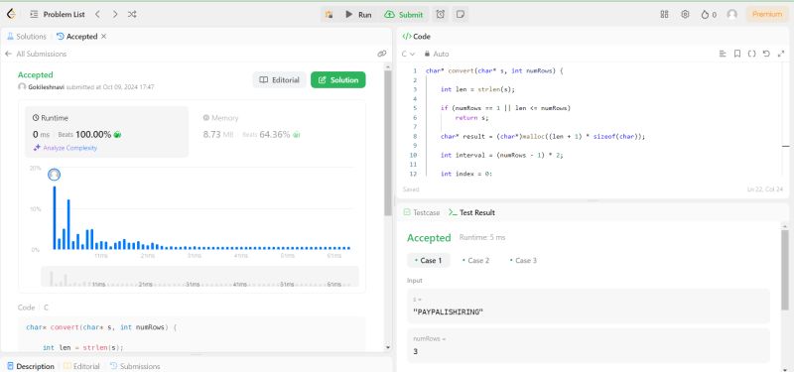Screen dimensions: 794x372
Task: Click the green Submit button
Action: click(404, 15)
